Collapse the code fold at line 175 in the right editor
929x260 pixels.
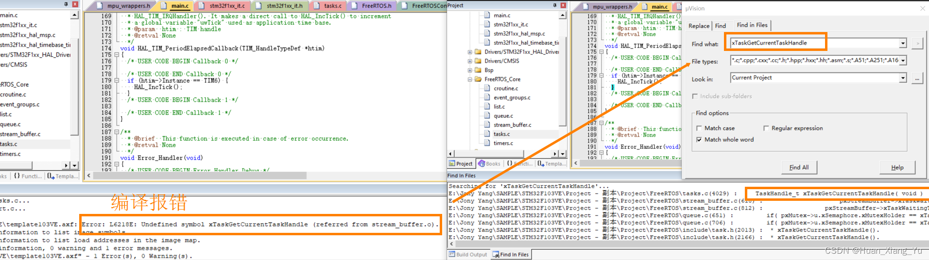tap(601, 52)
